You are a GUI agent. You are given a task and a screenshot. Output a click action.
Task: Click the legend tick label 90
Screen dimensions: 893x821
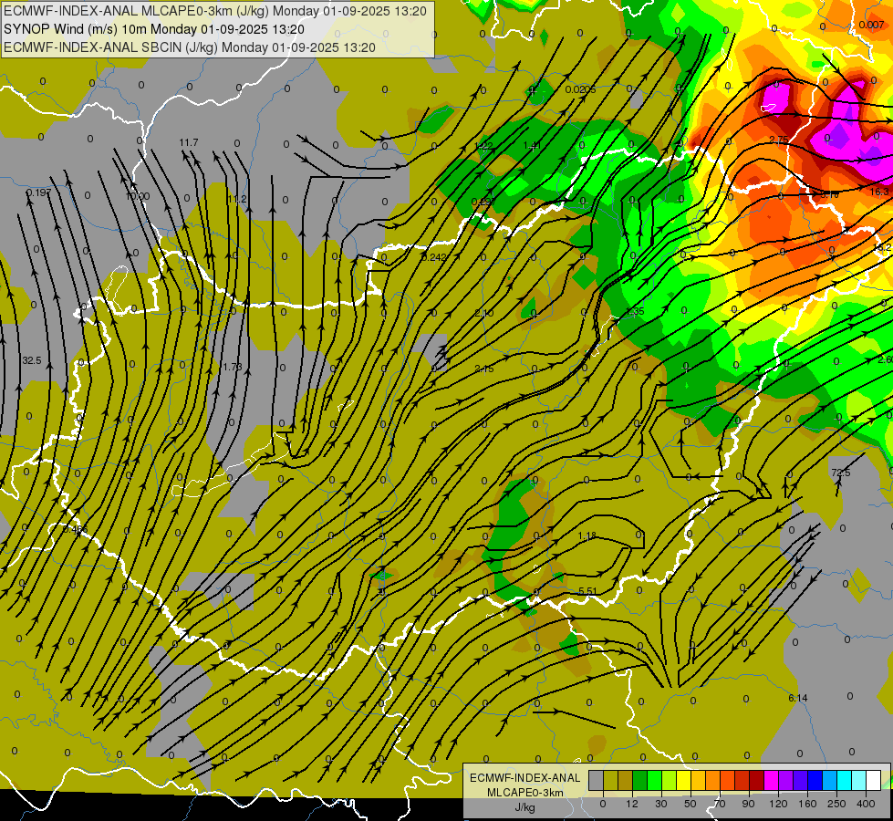[748, 804]
